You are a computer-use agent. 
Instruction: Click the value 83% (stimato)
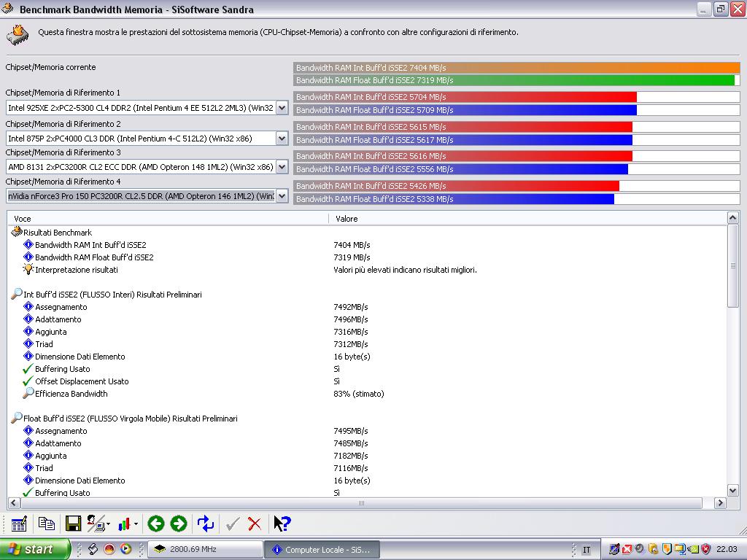359,394
